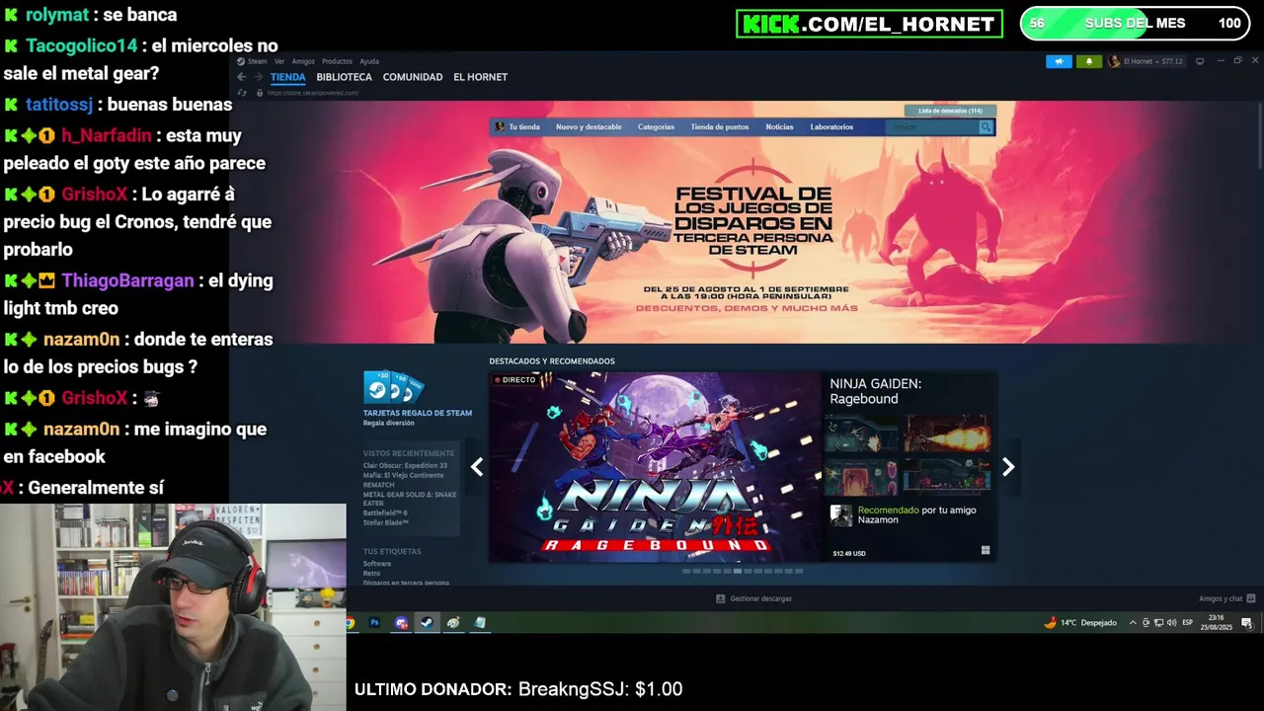Click the flame attack screenshot thumbnail
This screenshot has width=1264, height=711.
point(948,433)
